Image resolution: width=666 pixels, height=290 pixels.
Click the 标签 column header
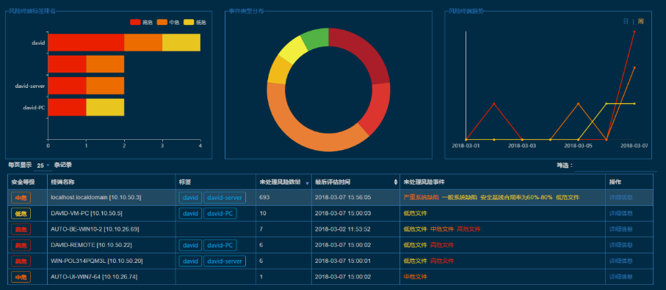(216, 182)
